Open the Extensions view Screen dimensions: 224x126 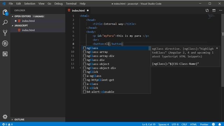click(x=5, y=54)
